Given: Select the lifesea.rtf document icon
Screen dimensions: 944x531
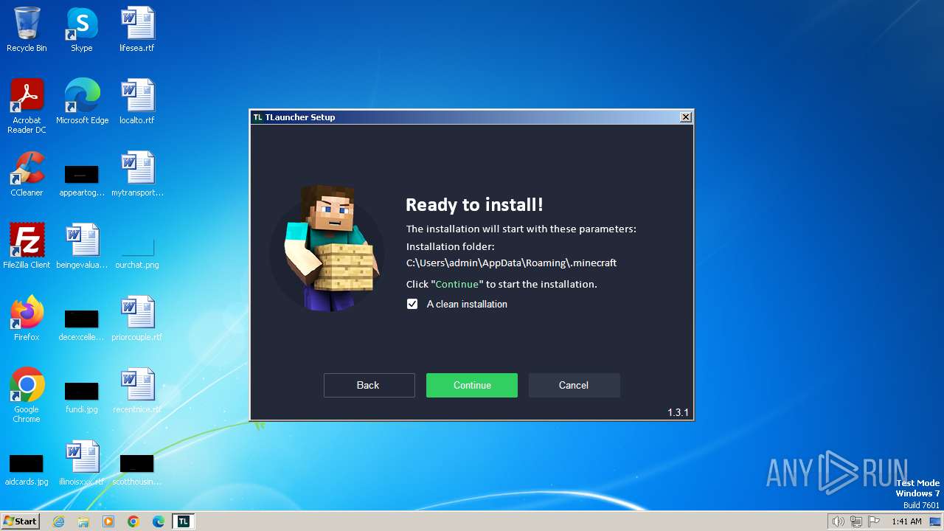Looking at the screenshot, I should click(137, 29).
